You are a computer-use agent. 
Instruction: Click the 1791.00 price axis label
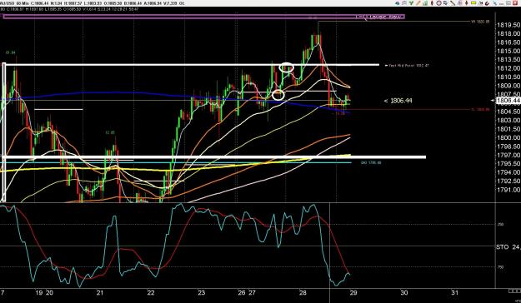(x=508, y=190)
